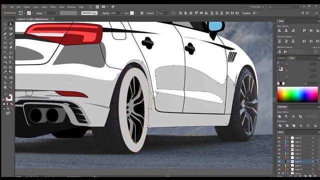The height and width of the screenshot is (180, 320).
Task: Set paint to None in the toolbox
Action: coord(11,104)
